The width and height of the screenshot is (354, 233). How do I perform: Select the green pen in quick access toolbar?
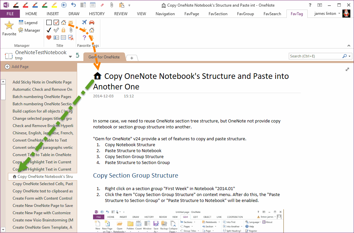pyautogui.click(x=45, y=5)
